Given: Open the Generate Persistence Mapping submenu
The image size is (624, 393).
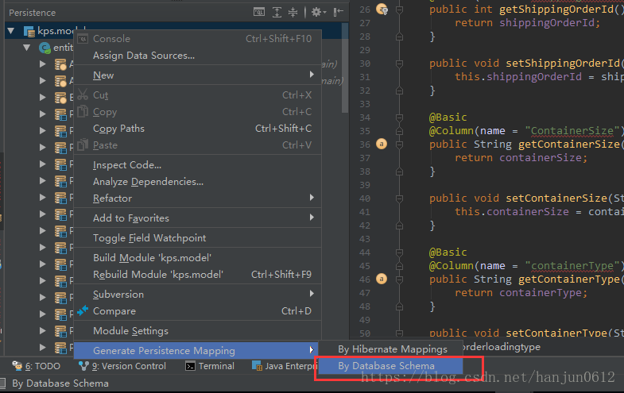Looking at the screenshot, I should [196, 350].
